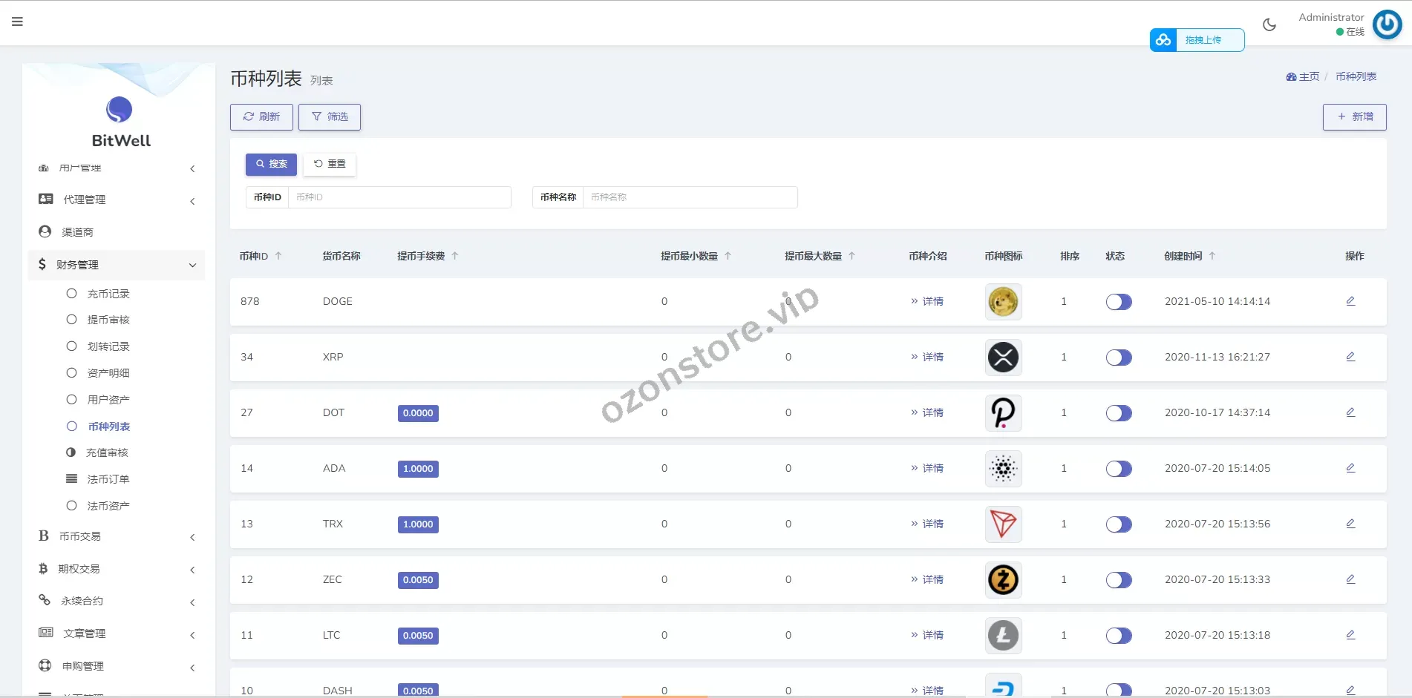Click the 币种名称 input field

click(x=690, y=197)
